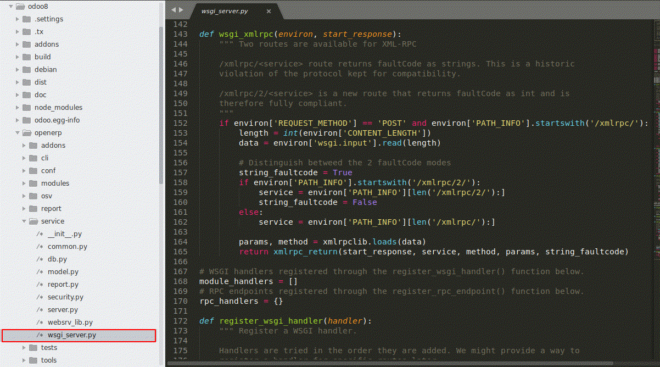Click the file icon beside db.py
660x367 pixels.
pyautogui.click(x=40, y=259)
